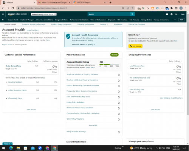Click the teal search magnifier button
This screenshot has height=151, width=189.
pos(132,14)
